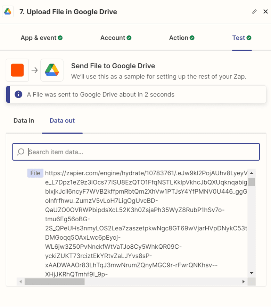The image size is (271, 307).
Task: Click the horizontal scrollbar left arrow
Action: coord(20,282)
